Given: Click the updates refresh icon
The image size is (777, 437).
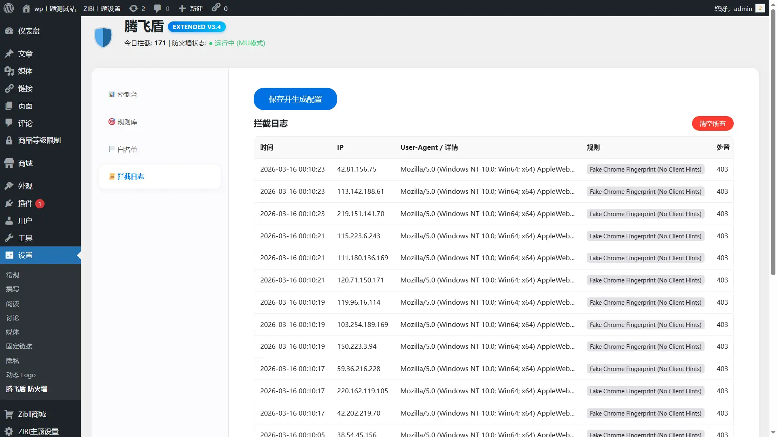Looking at the screenshot, I should point(133,8).
